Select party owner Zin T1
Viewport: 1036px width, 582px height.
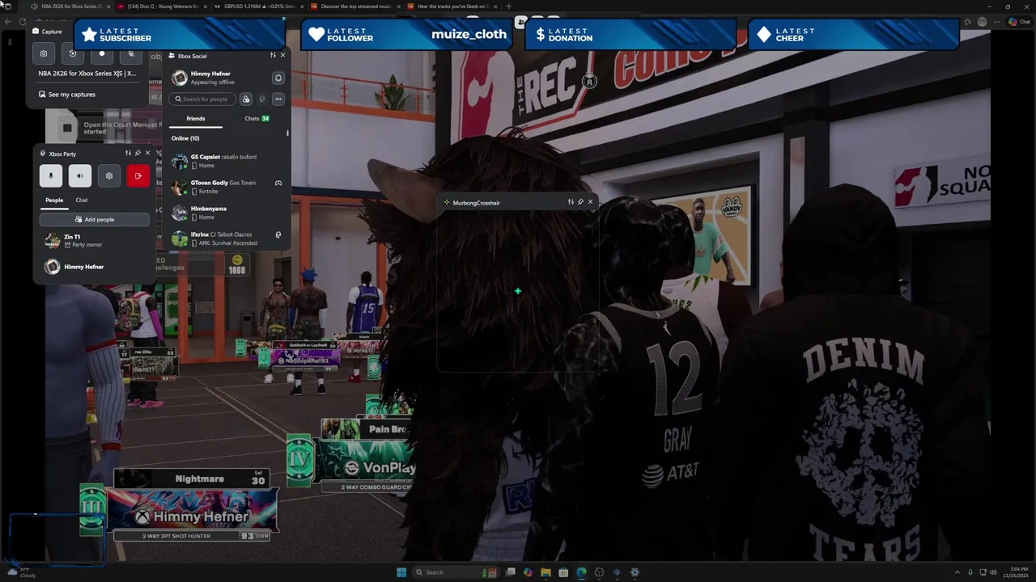95,241
